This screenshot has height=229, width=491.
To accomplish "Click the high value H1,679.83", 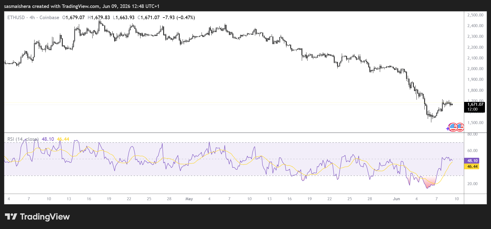I will 99,18.
